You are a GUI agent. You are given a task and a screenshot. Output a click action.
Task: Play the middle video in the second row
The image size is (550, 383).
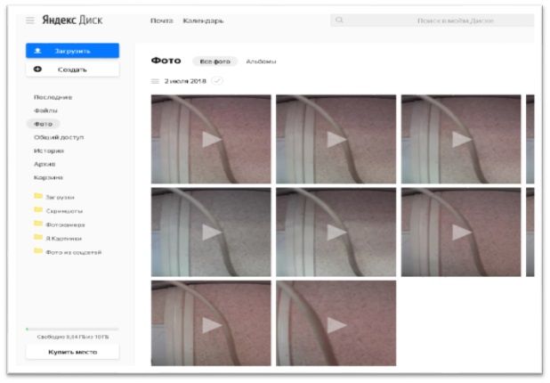click(336, 232)
